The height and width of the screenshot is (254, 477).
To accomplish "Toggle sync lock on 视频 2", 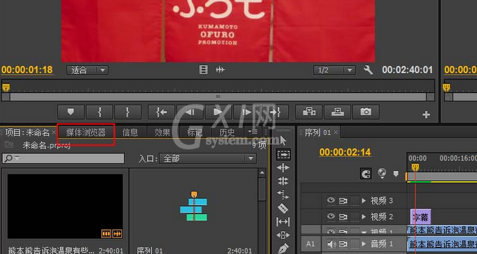I will click(343, 217).
